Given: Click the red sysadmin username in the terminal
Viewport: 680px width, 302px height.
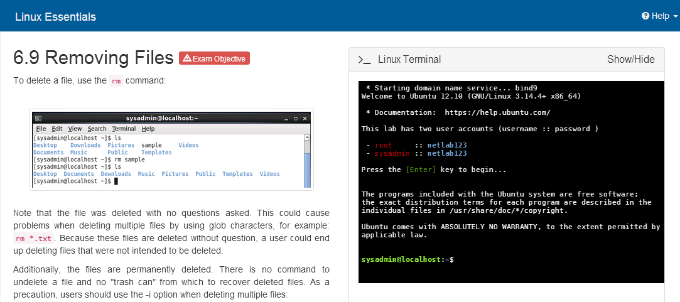Looking at the screenshot, I should click(x=392, y=153).
